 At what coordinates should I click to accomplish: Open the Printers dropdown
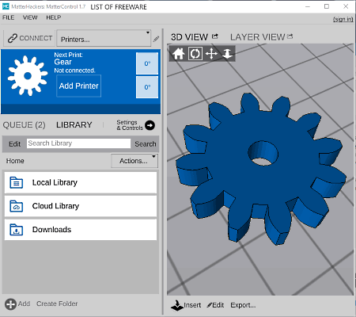104,38
